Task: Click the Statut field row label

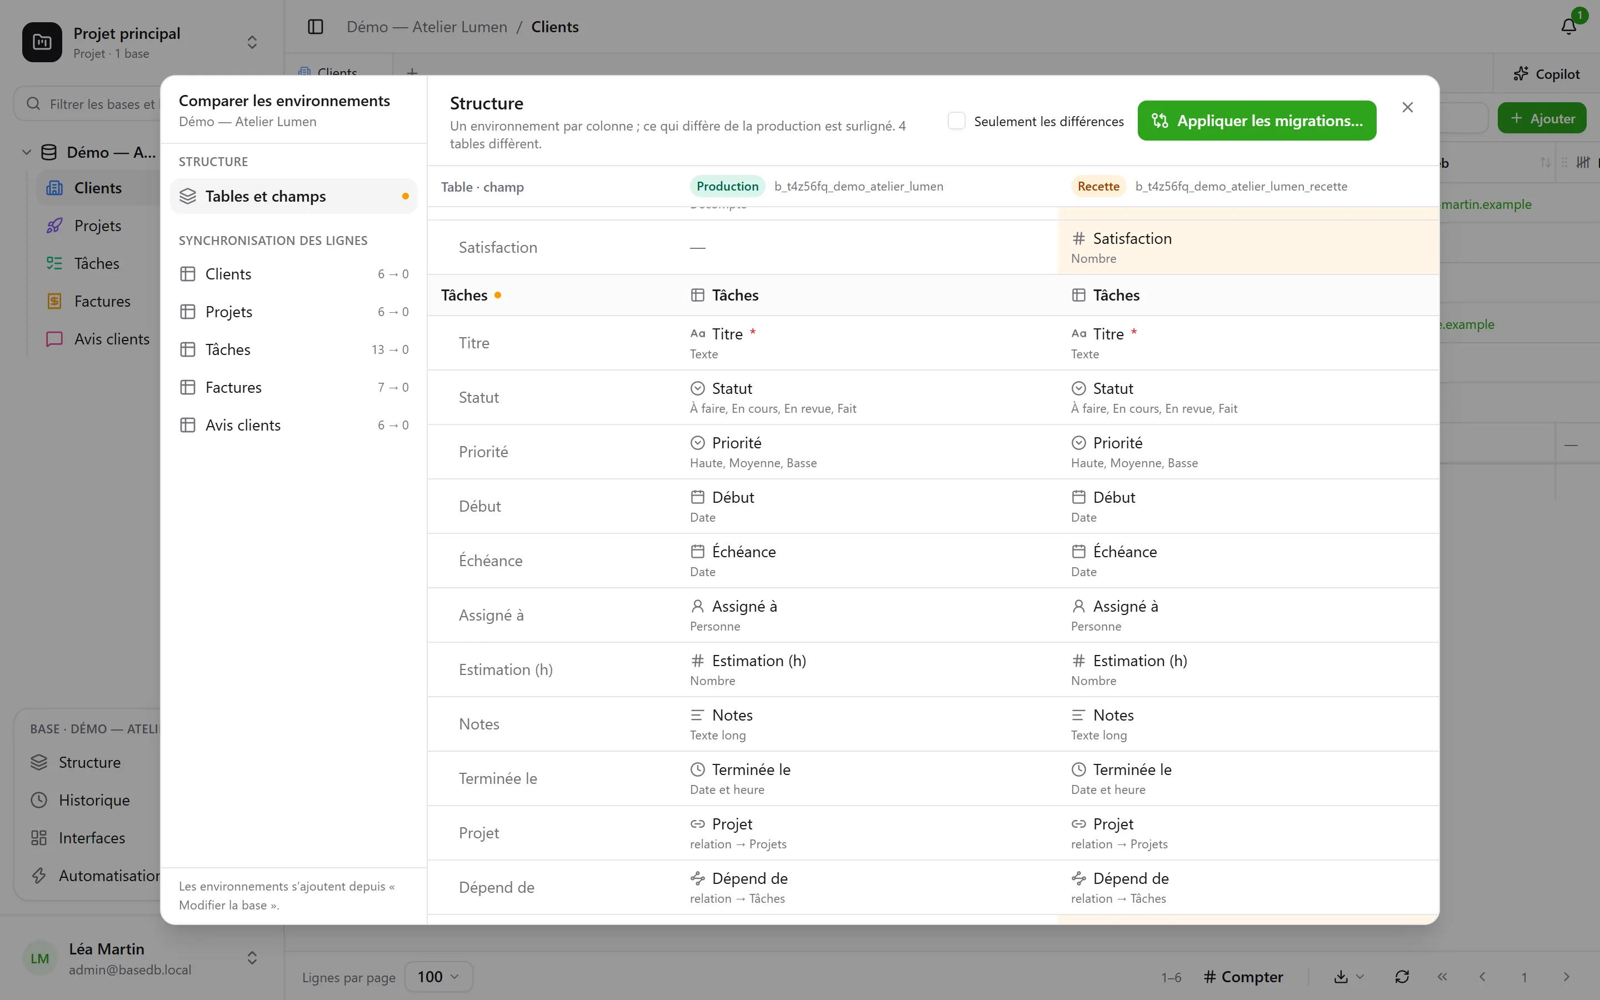Action: click(x=479, y=397)
